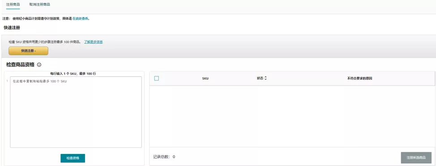Click the 注册所选商品 button
Image resolution: width=436 pixels, height=166 pixels.
pyautogui.click(x=416, y=158)
